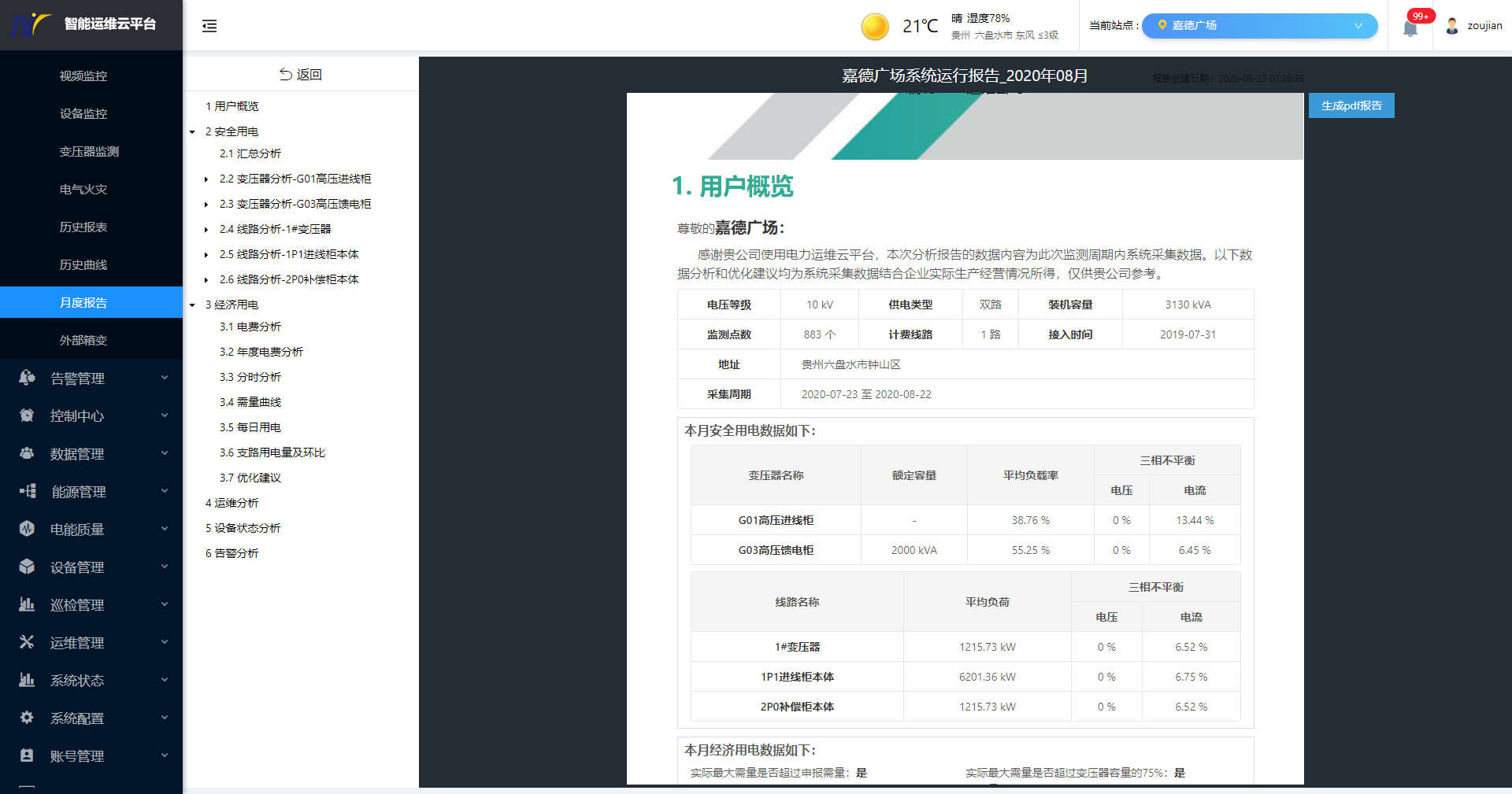Click the 1. 用户概览 report heading
This screenshot has height=794, width=1512.
[x=732, y=186]
